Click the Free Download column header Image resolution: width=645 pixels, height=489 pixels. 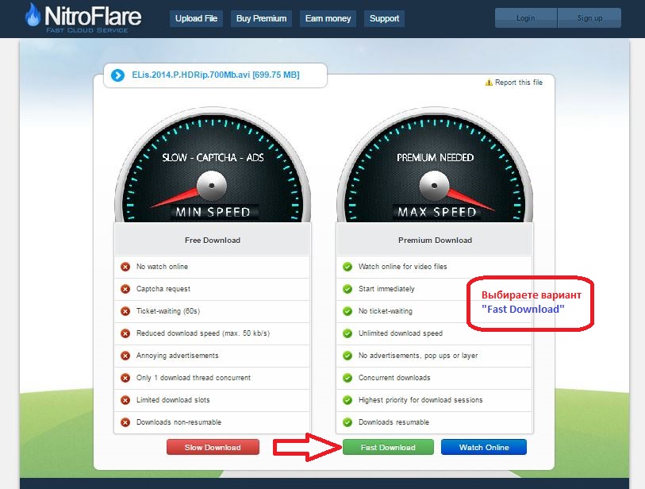(x=213, y=240)
